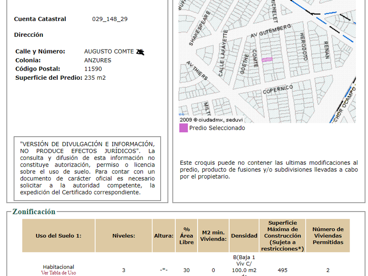Select postal code 11590
This screenshot has height=276, width=368.
coord(93,69)
